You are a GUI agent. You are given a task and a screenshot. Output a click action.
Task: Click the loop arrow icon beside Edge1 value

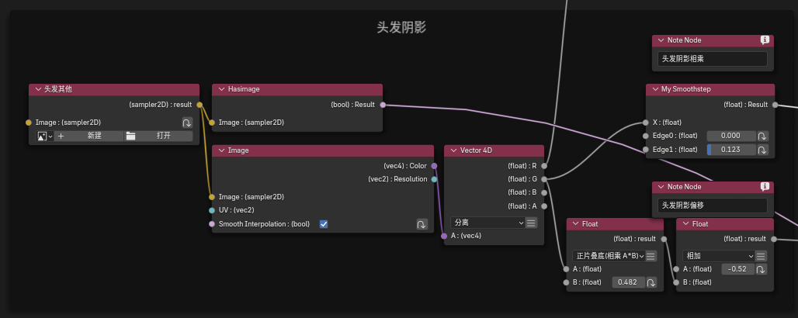tap(762, 150)
